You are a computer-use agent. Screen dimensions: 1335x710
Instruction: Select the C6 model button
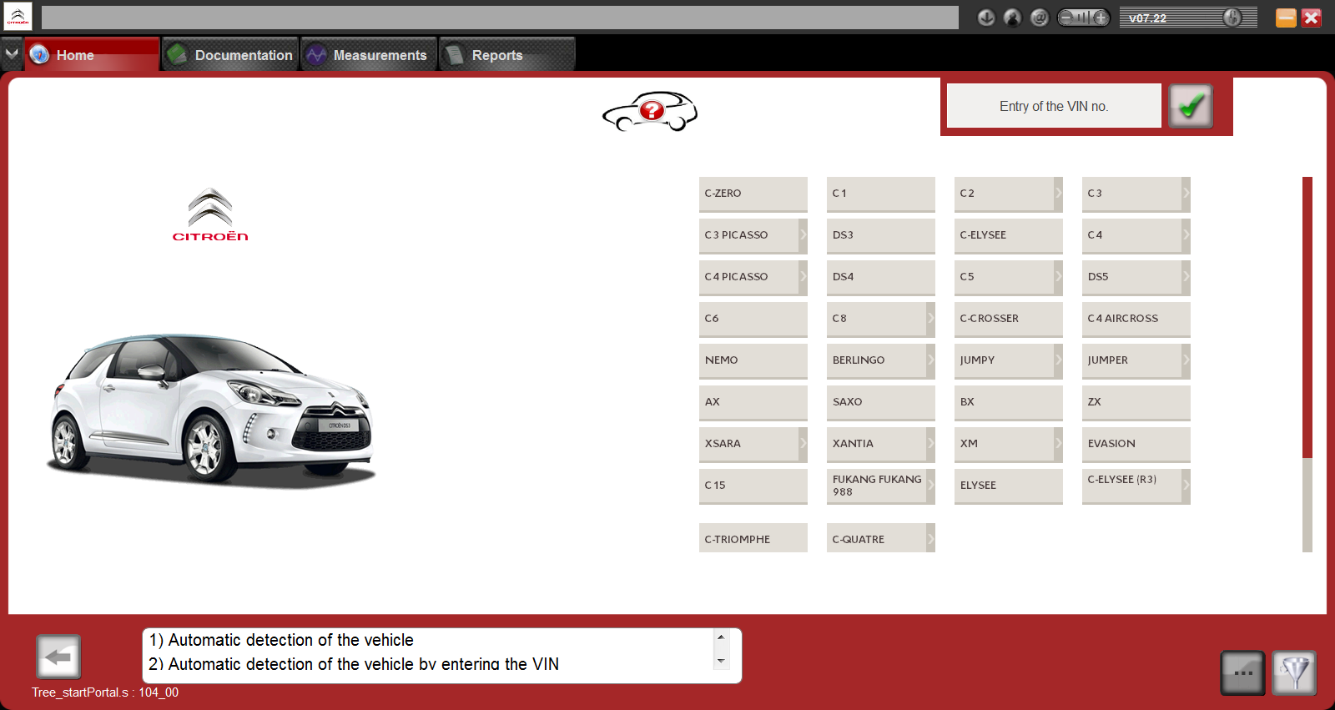click(x=753, y=319)
